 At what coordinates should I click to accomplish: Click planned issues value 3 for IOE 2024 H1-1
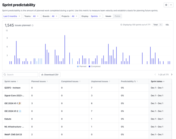[32, 103]
